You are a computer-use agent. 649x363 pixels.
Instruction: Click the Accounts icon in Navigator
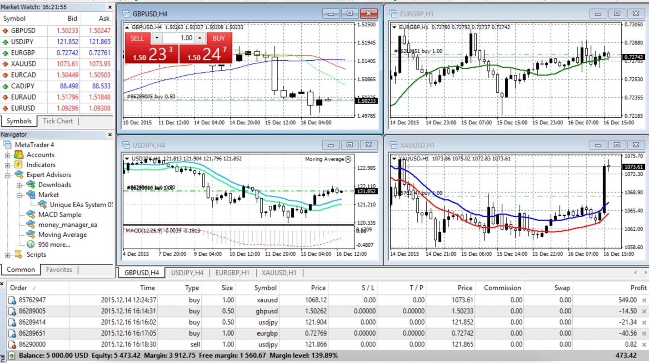tap(19, 155)
